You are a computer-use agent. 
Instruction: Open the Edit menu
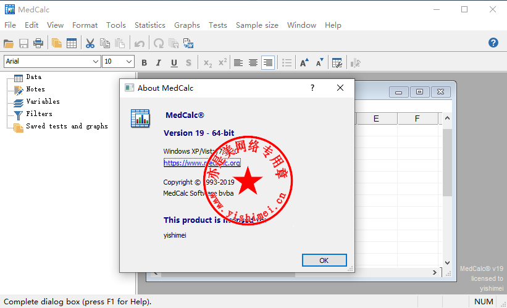pyautogui.click(x=31, y=25)
